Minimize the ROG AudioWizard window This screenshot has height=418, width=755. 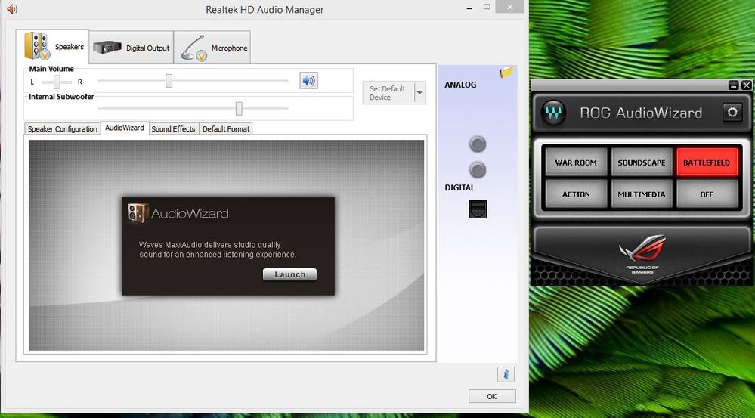point(733,85)
